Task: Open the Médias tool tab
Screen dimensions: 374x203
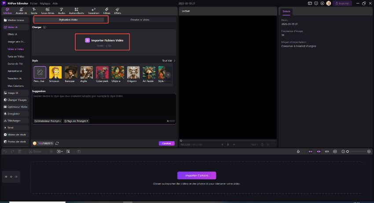Action: [x=7, y=11]
